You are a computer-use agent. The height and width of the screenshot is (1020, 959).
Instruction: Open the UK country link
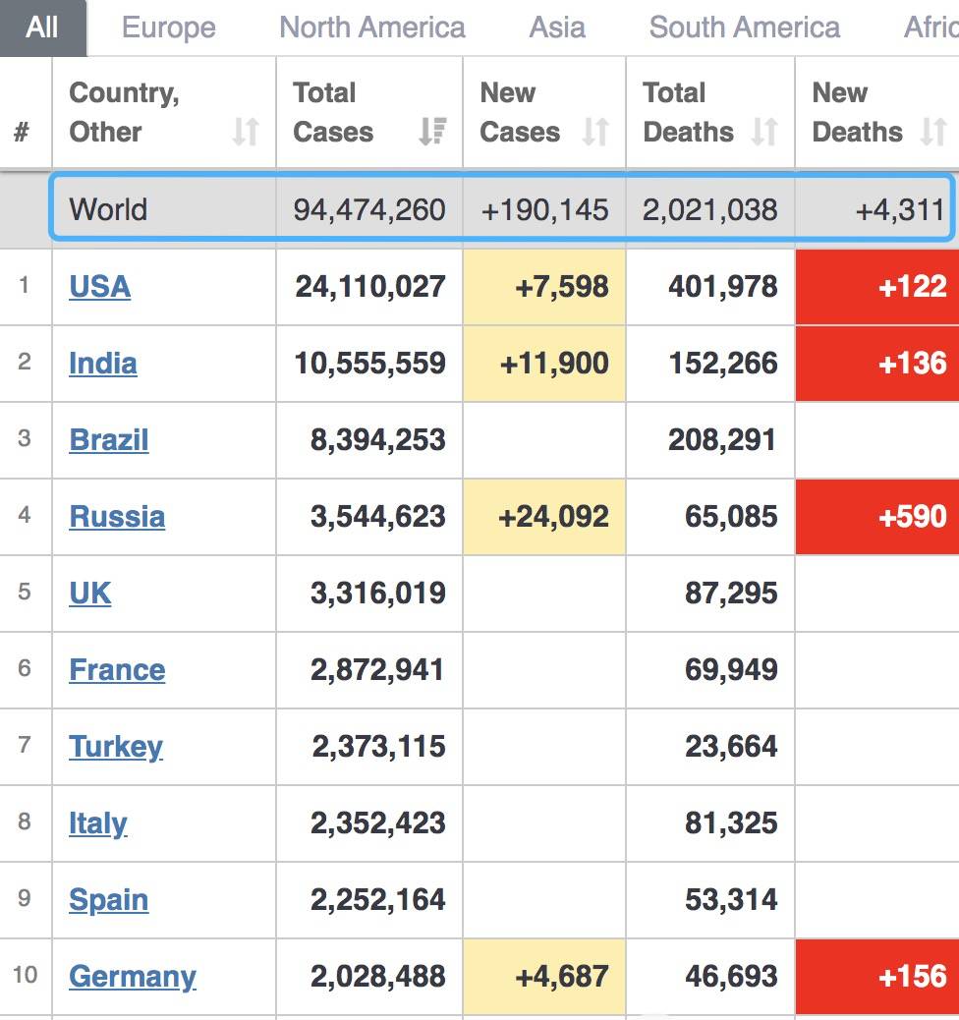pyautogui.click(x=89, y=594)
